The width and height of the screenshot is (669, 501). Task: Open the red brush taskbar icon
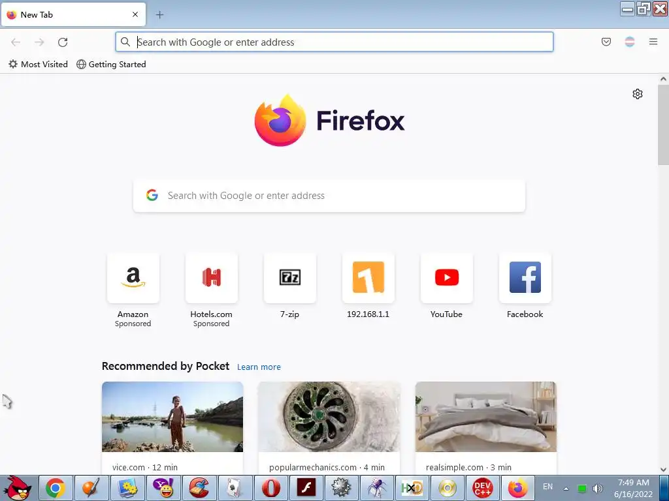tap(199, 488)
